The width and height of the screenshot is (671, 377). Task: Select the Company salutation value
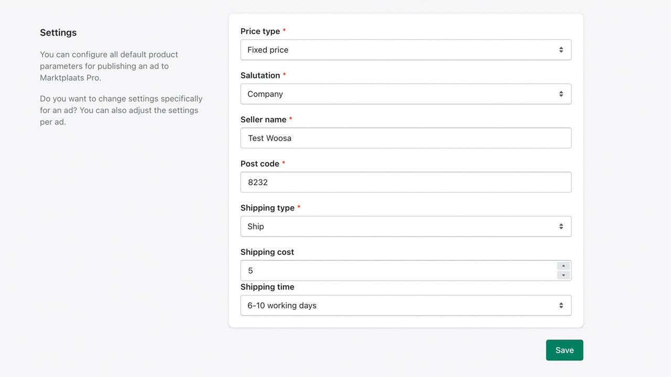pyautogui.click(x=265, y=94)
